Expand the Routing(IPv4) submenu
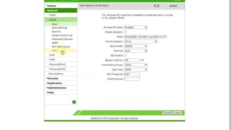232x130 pixels. tap(61, 64)
